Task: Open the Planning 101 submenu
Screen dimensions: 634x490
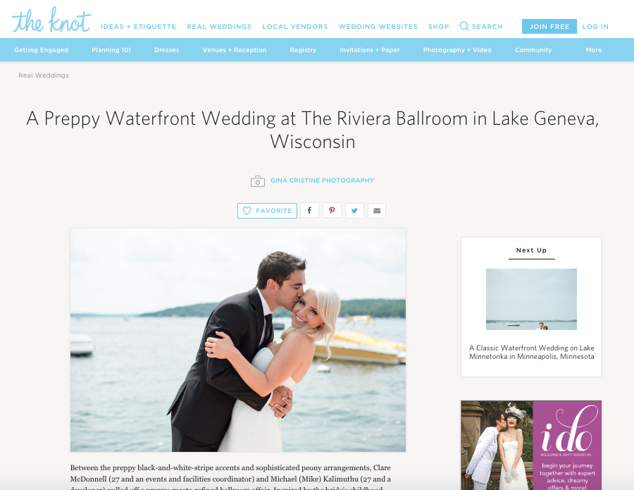Action: pyautogui.click(x=111, y=50)
